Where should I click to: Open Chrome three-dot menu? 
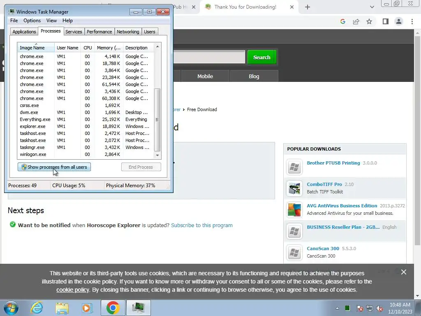click(x=412, y=21)
